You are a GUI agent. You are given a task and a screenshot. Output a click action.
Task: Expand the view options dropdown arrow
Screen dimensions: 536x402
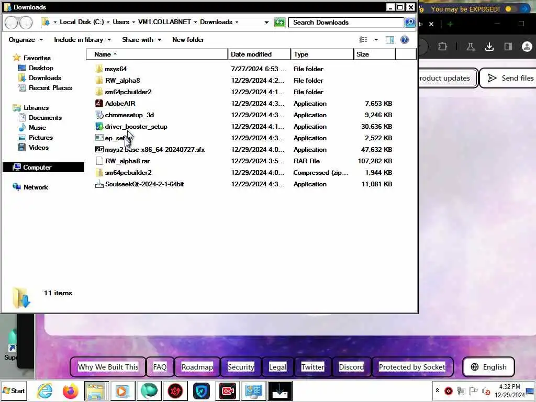376,40
